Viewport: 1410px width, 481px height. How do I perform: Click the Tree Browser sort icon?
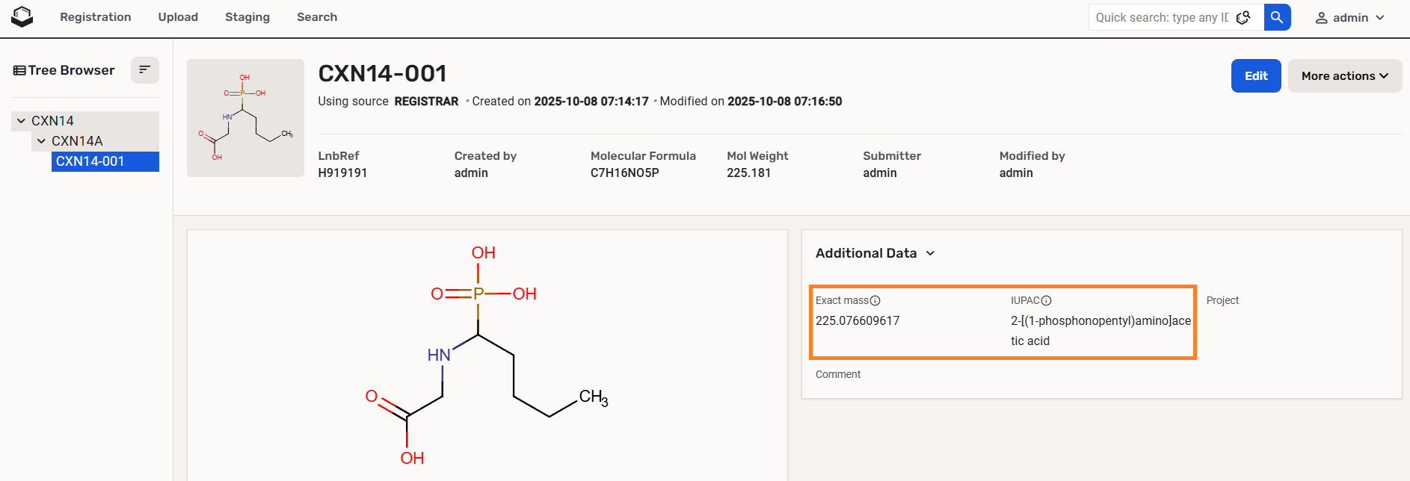click(x=145, y=70)
